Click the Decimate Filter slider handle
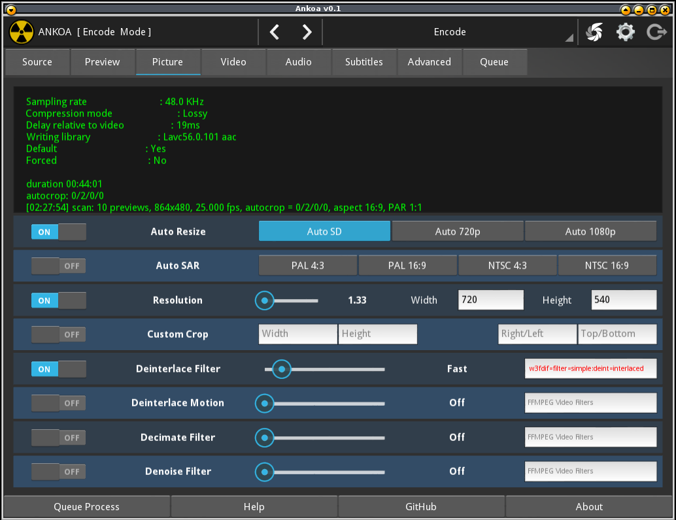This screenshot has width=676, height=520. point(265,438)
